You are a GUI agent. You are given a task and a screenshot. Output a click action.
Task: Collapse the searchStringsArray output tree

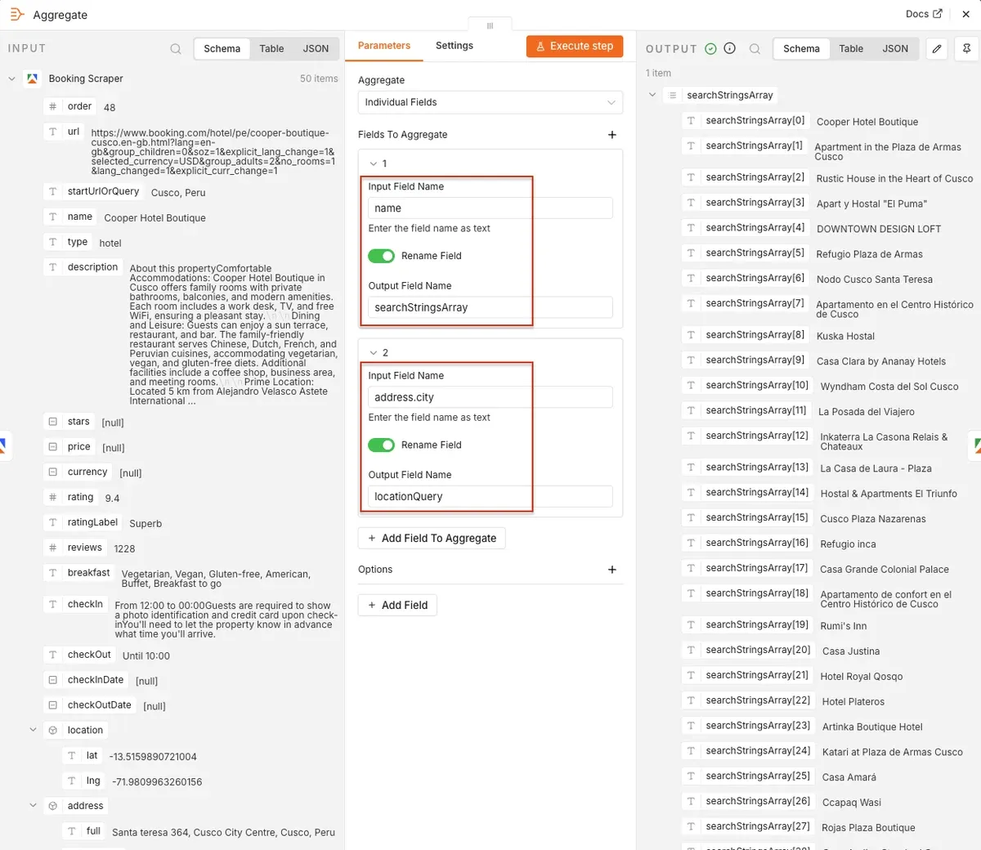point(652,95)
